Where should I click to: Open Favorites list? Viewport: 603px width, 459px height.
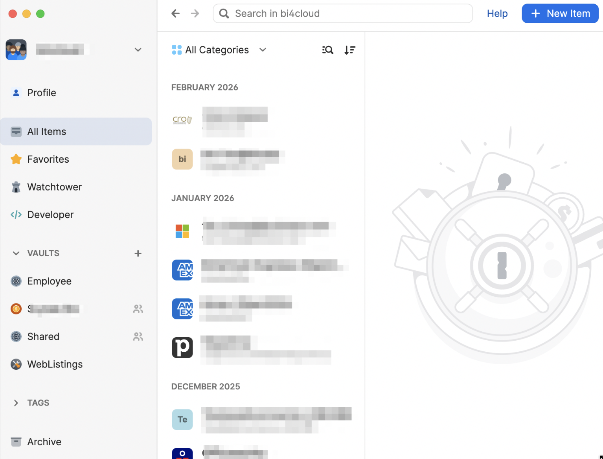point(76,159)
